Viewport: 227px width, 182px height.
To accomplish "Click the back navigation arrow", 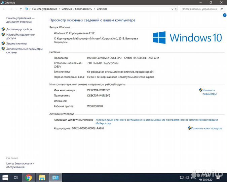I will (4, 9).
